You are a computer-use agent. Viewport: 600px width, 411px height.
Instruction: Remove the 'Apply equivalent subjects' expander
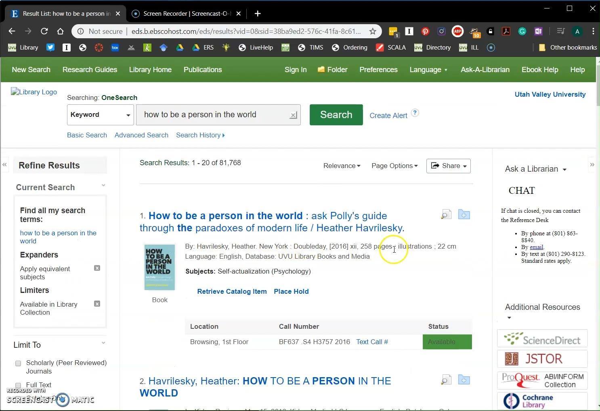pyautogui.click(x=97, y=268)
